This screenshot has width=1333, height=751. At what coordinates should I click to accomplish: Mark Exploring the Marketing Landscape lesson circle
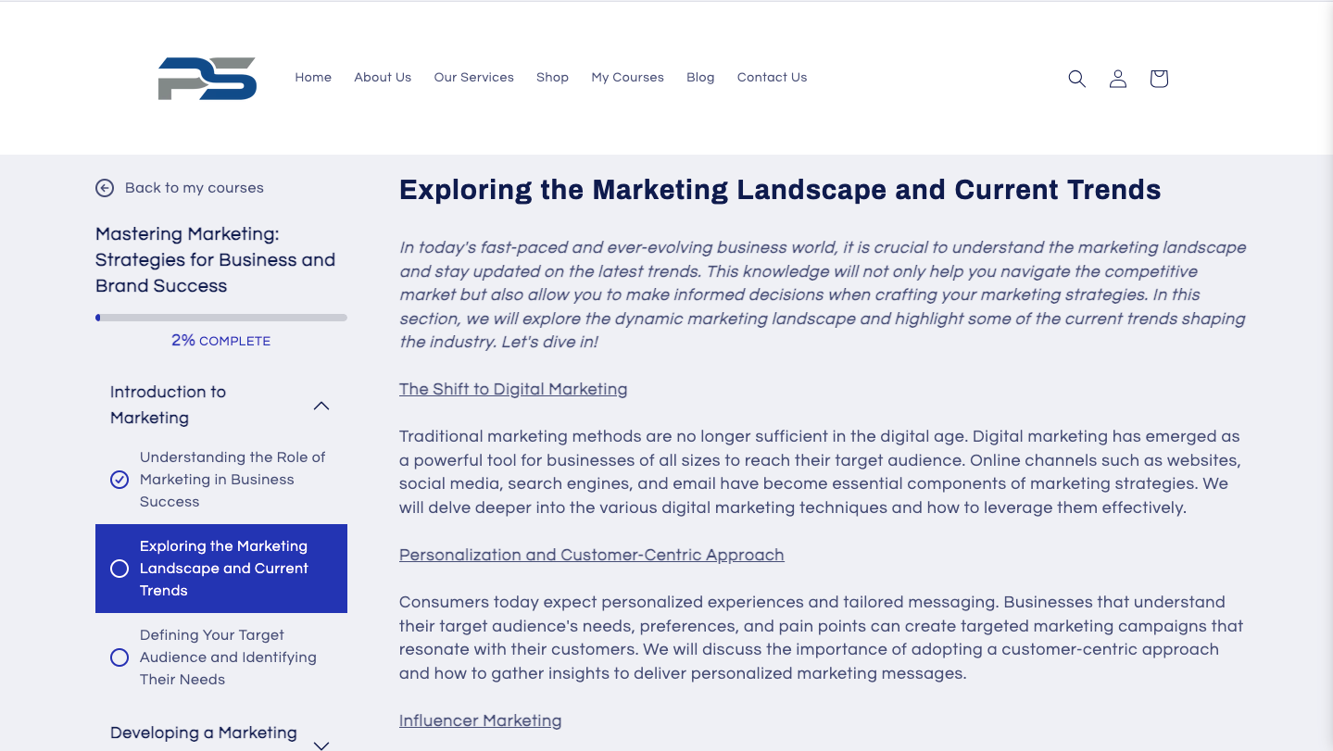click(119, 569)
